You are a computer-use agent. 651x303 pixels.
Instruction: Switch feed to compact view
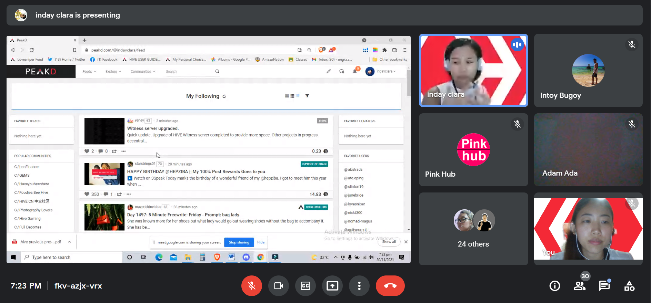tap(298, 96)
